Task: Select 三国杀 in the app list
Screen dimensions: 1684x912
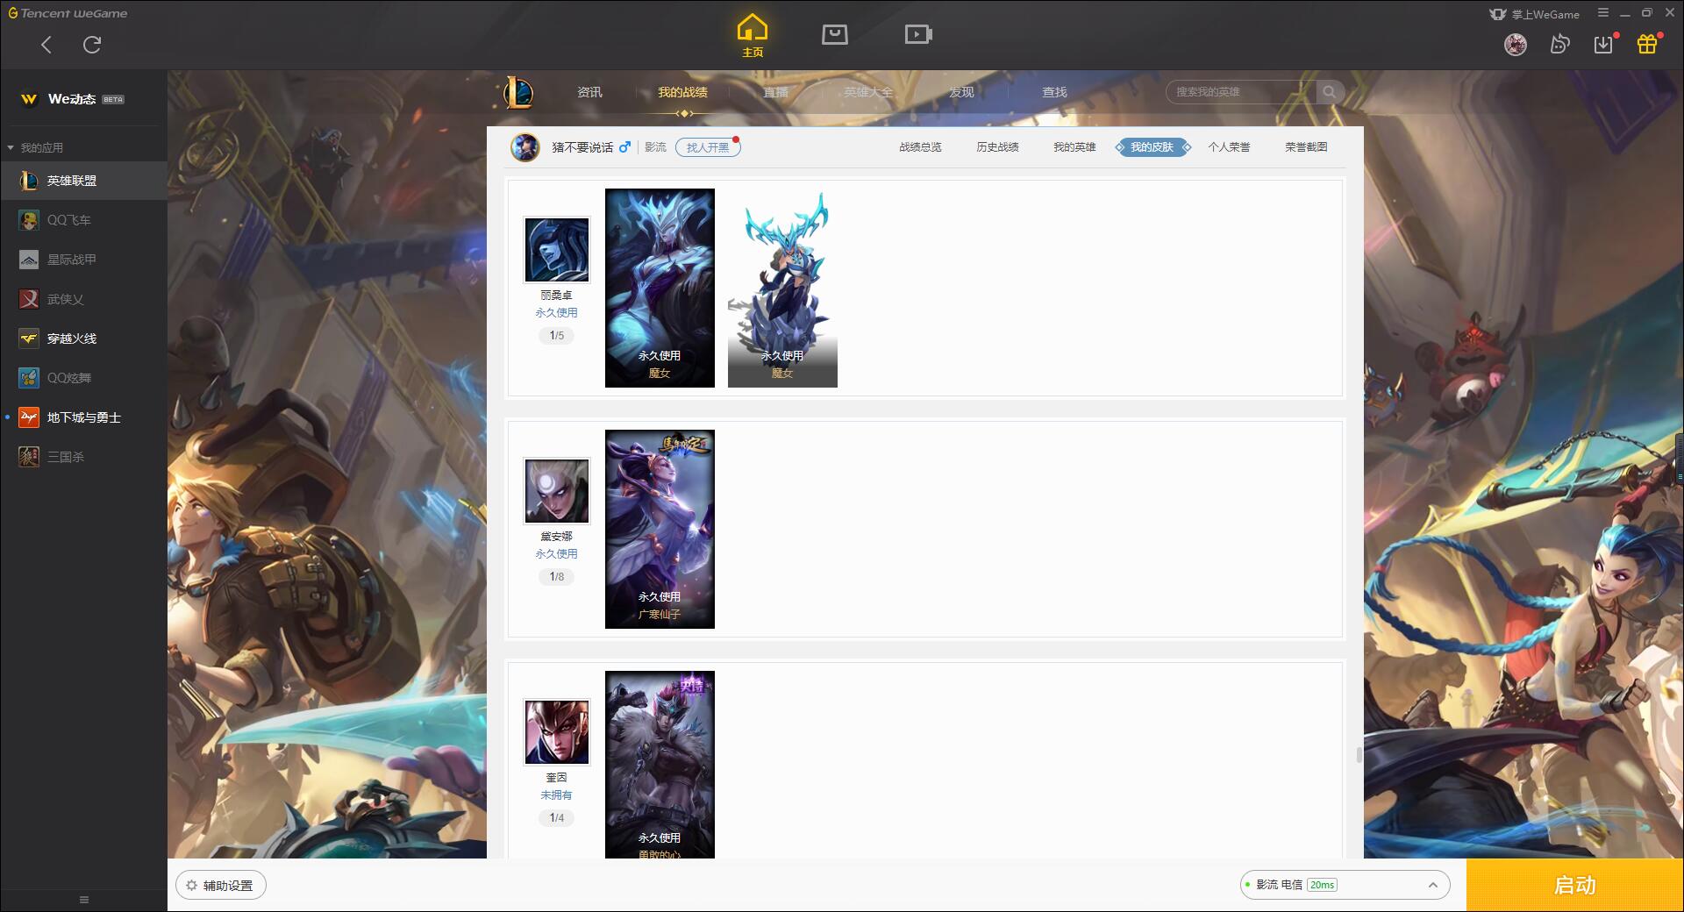Action: click(83, 457)
